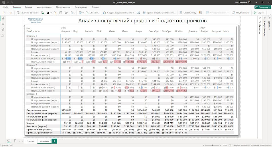Switch to the Основная page tab

point(31,141)
